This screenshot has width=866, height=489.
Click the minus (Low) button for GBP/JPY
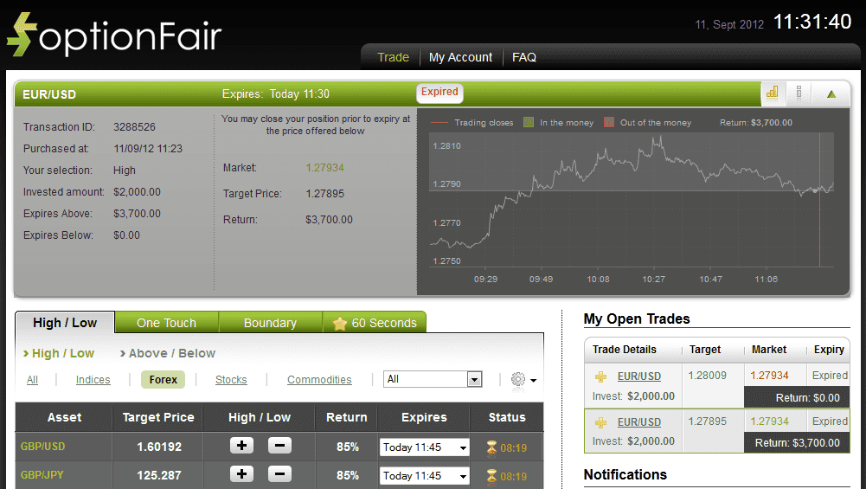coord(279,474)
